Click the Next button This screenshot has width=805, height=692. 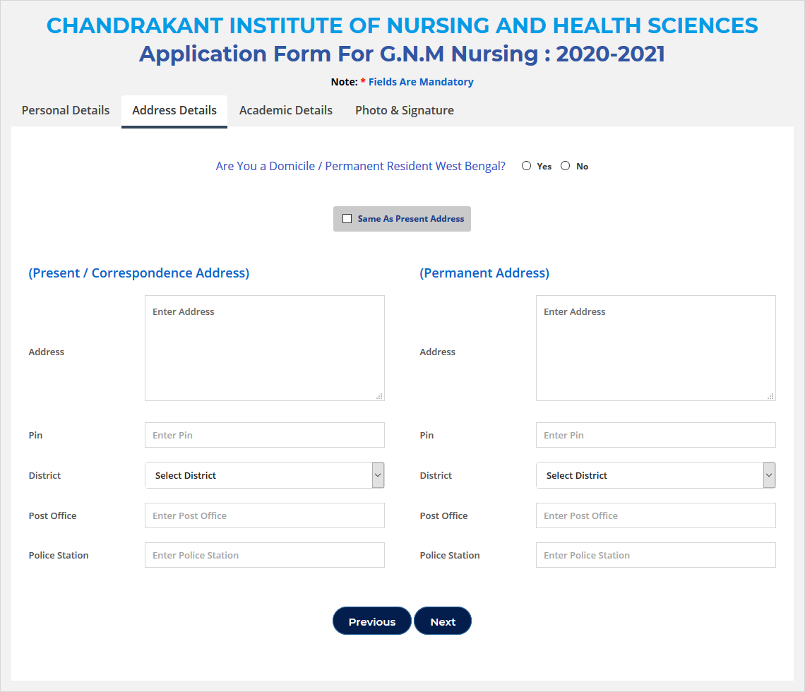[x=443, y=621]
